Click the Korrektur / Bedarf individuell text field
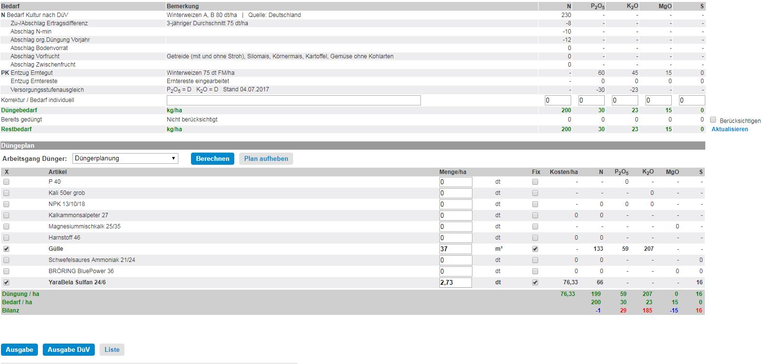Viewport: 768px width, 364px height. [x=294, y=101]
